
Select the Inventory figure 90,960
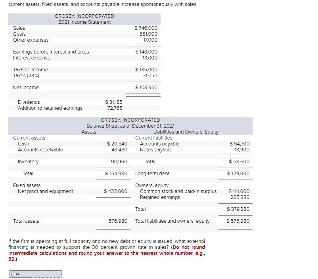pos(119,161)
